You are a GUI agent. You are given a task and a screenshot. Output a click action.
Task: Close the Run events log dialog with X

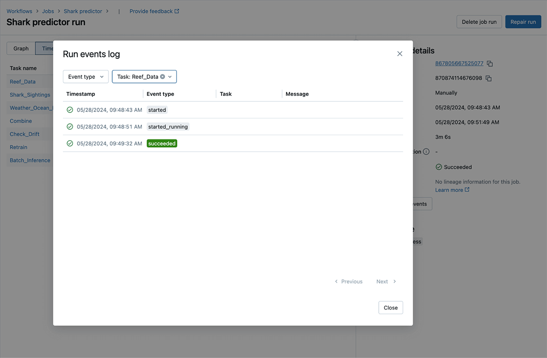coord(400,54)
